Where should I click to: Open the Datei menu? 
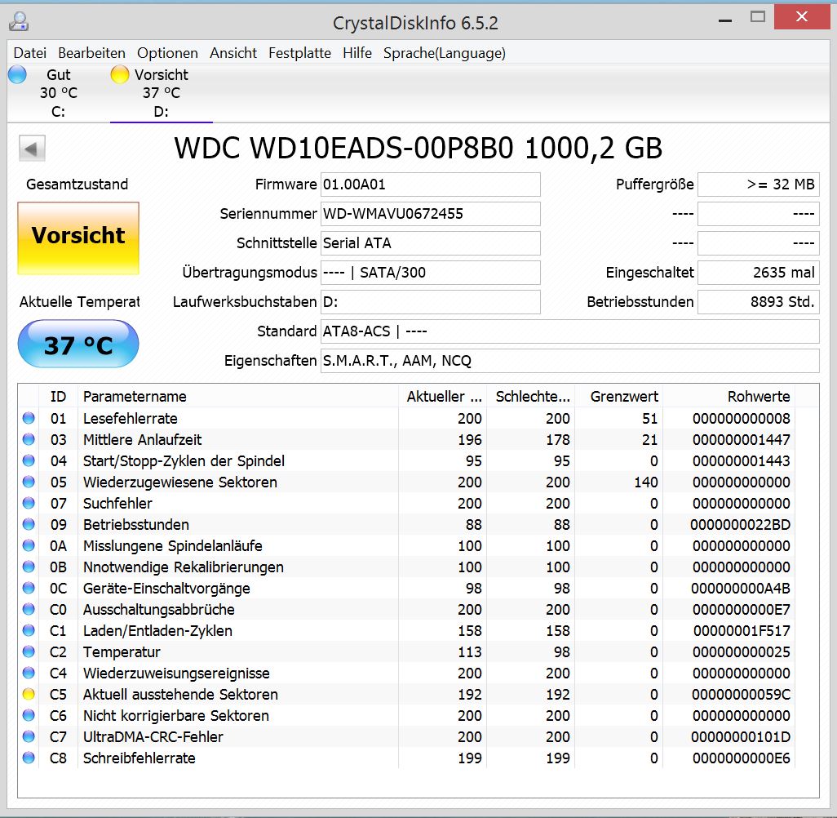point(30,53)
